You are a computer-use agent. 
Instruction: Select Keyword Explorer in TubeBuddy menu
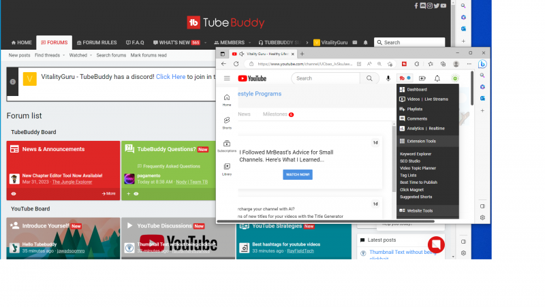[415, 154]
